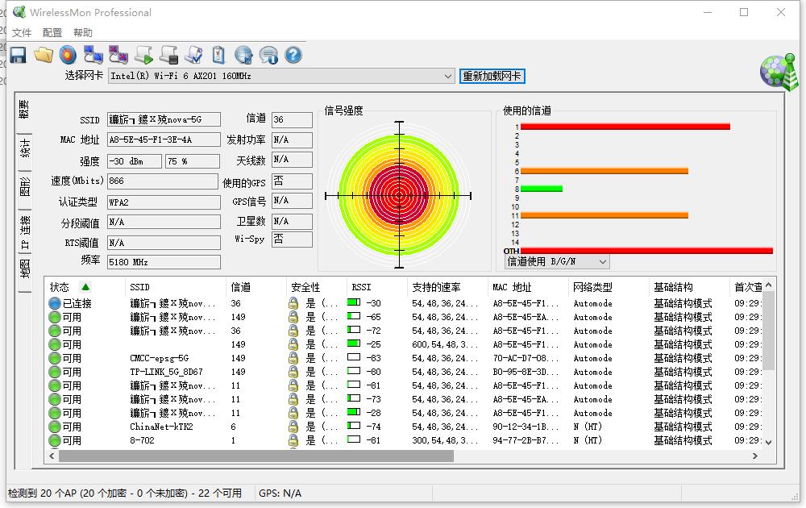
Task: Click the round target toolbar icon
Action: 69,55
